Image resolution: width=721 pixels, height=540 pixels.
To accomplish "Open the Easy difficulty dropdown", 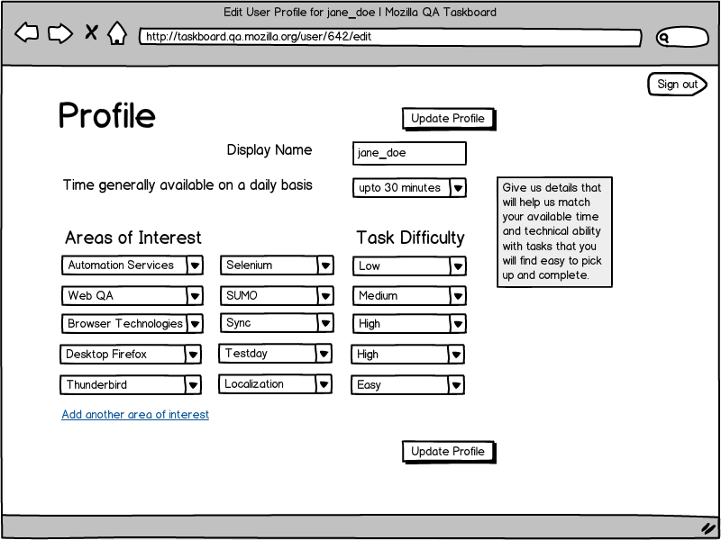I will [408, 385].
